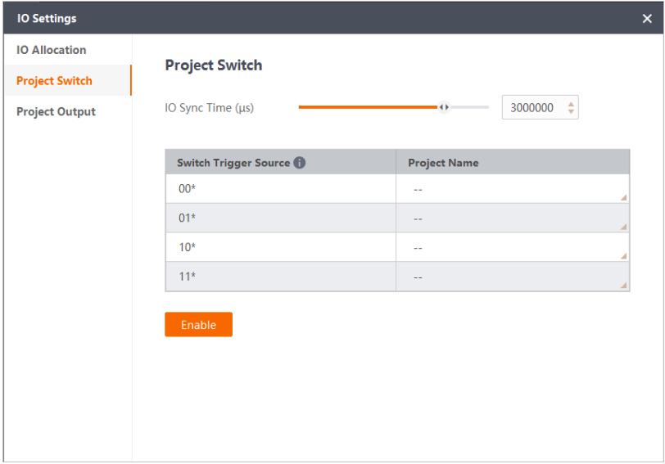The height and width of the screenshot is (464, 665).
Task: Open the IO Allocation tab
Action: pyautogui.click(x=52, y=50)
